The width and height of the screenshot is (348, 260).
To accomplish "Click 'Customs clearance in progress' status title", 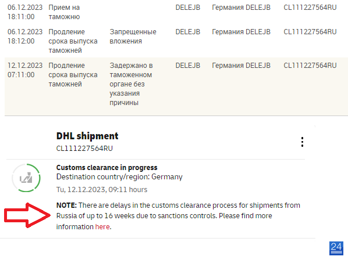I will click(106, 168).
